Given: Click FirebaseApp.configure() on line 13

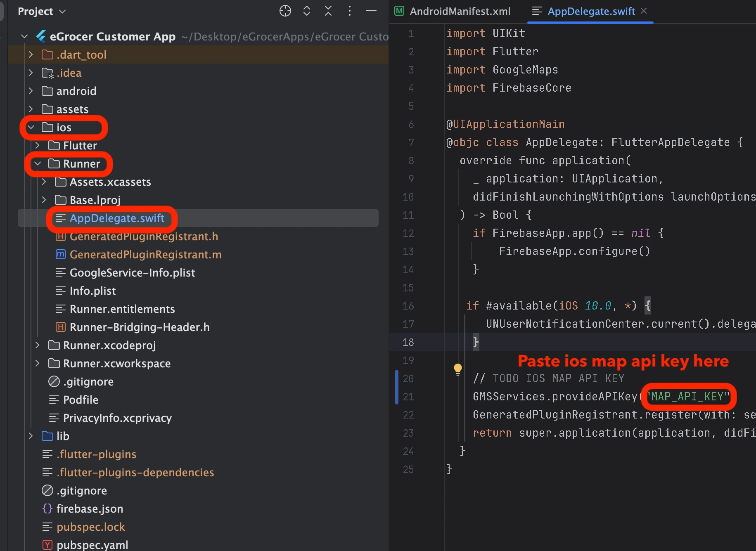Looking at the screenshot, I should pyautogui.click(x=574, y=251).
